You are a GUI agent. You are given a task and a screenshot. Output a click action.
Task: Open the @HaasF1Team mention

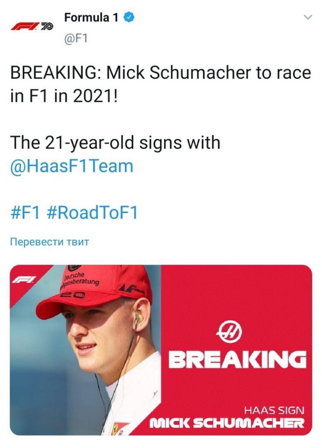(x=72, y=166)
